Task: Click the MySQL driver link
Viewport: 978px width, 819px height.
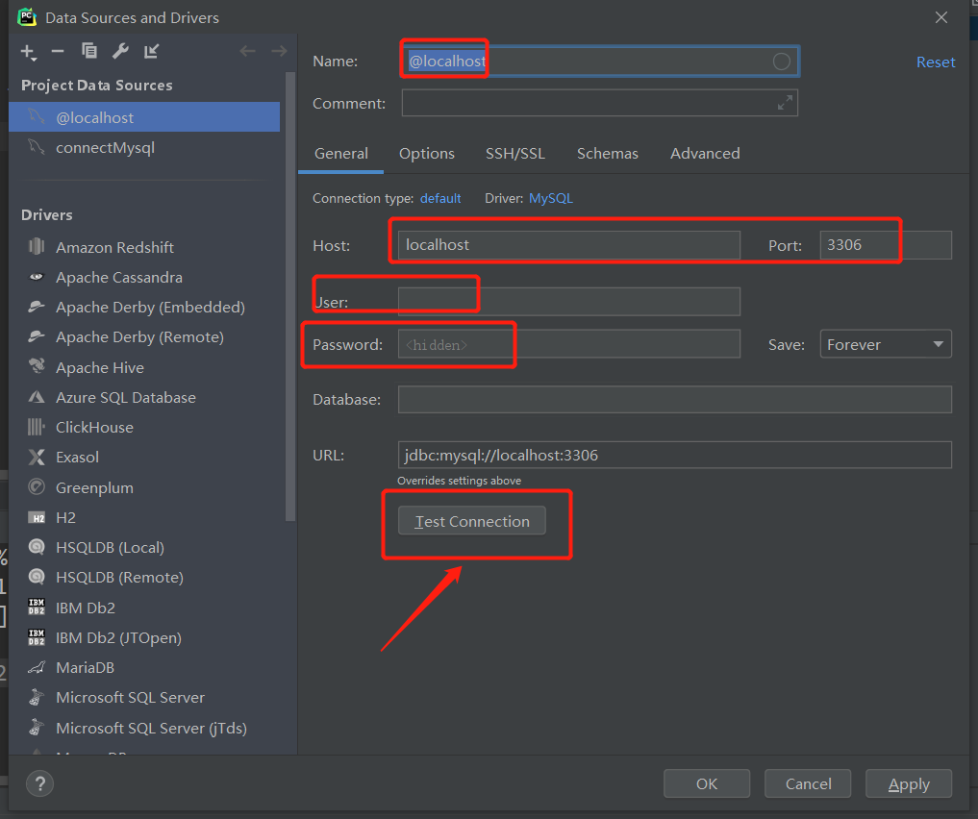Action: tap(551, 198)
